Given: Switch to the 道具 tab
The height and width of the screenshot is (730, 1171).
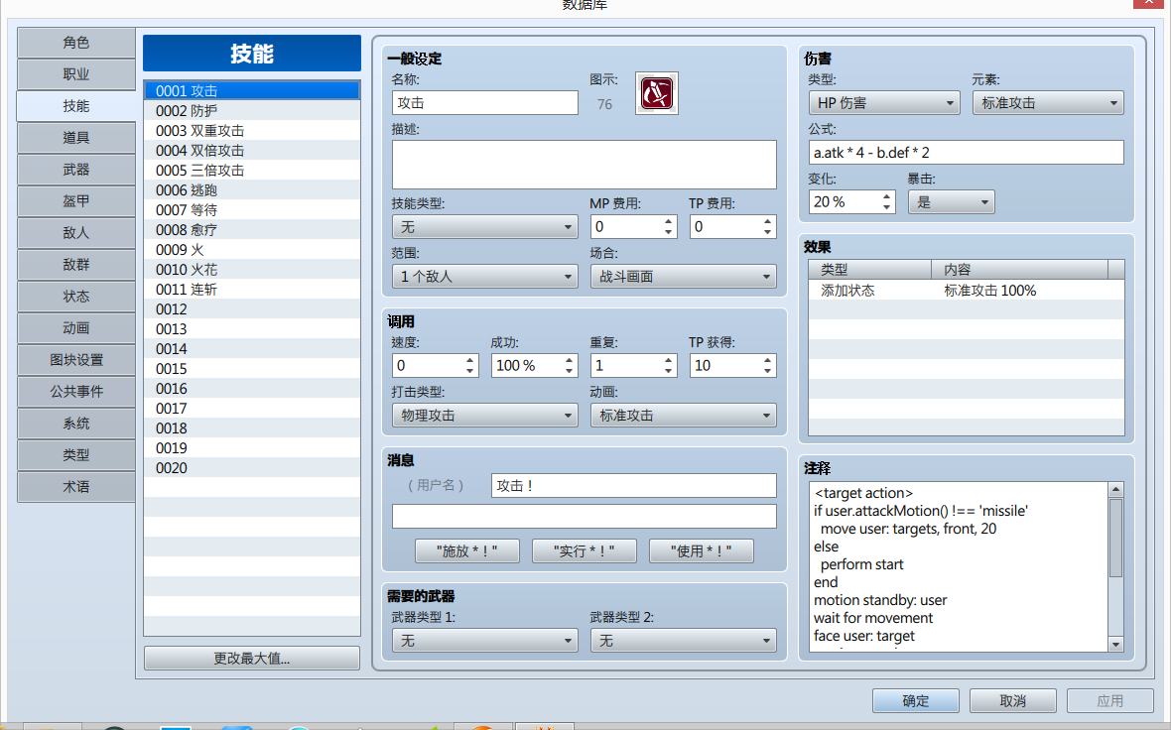Looking at the screenshot, I should 76,138.
